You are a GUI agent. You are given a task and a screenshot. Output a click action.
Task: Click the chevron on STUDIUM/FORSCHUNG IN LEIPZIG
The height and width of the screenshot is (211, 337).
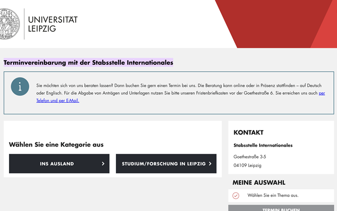click(x=210, y=164)
